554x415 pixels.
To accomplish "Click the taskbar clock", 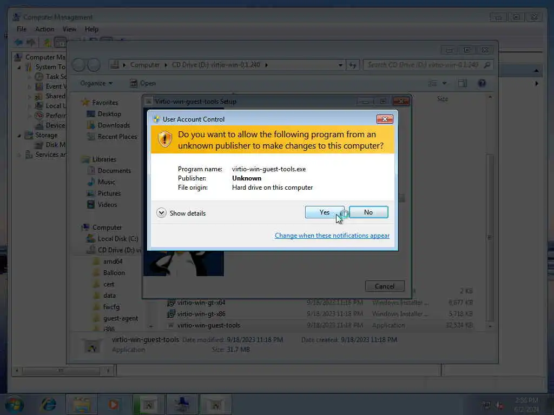I will point(526,404).
